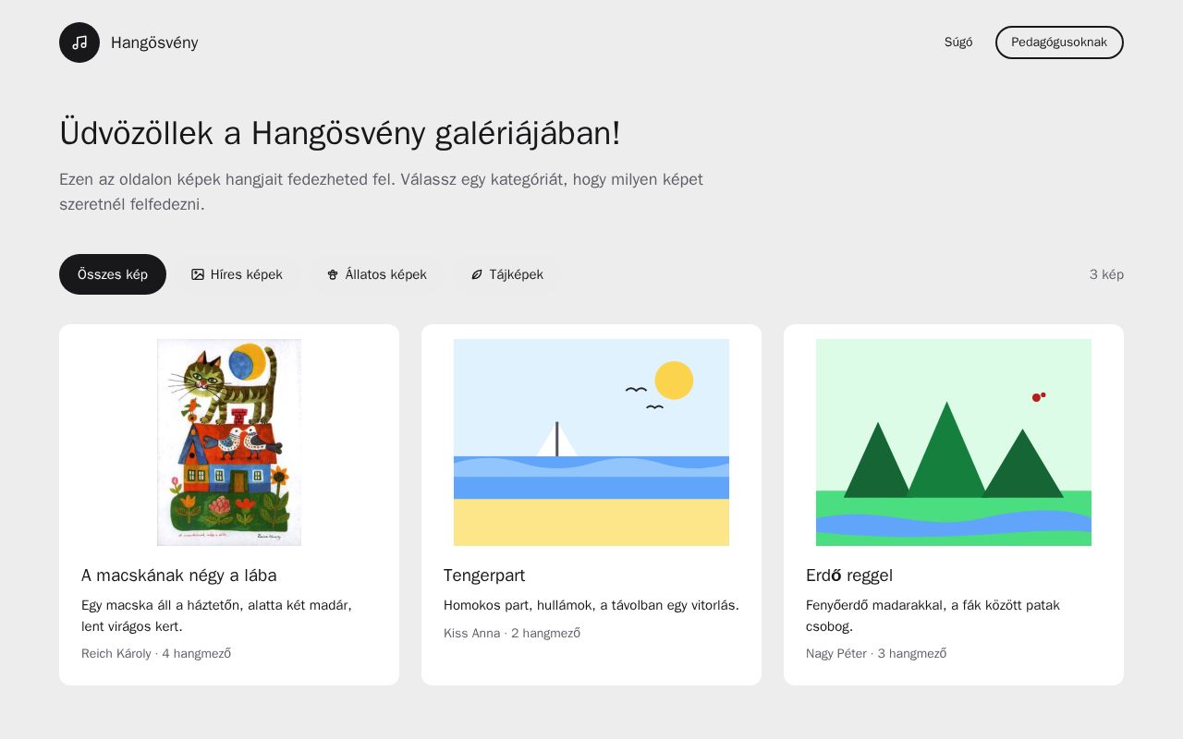The height and width of the screenshot is (739, 1183).
Task: Go to Hangösvény home via site name
Action: (x=154, y=42)
